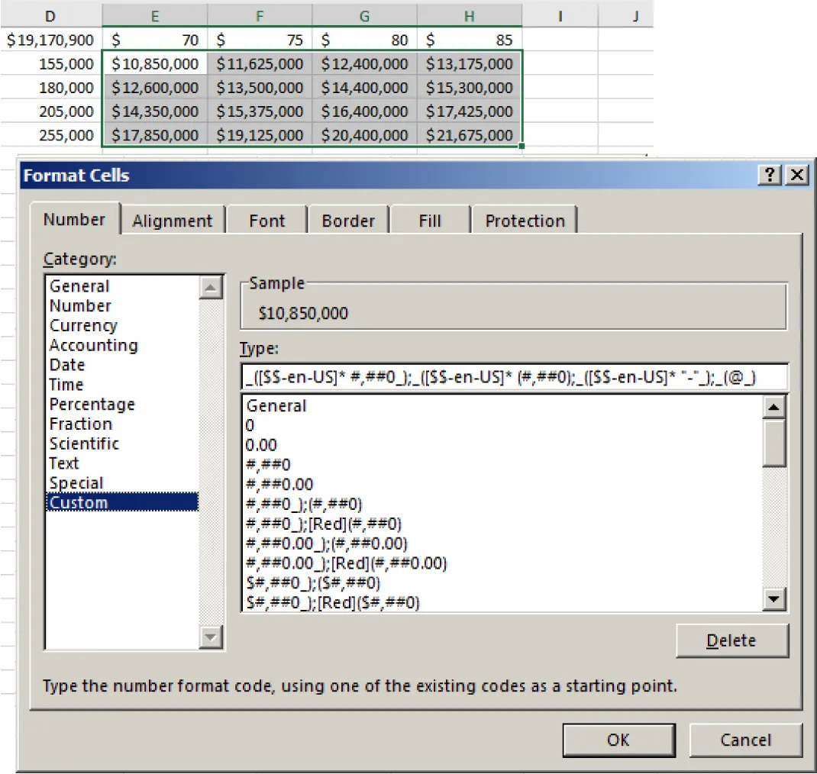
Task: Confirm formatting with the OK button
Action: click(618, 740)
